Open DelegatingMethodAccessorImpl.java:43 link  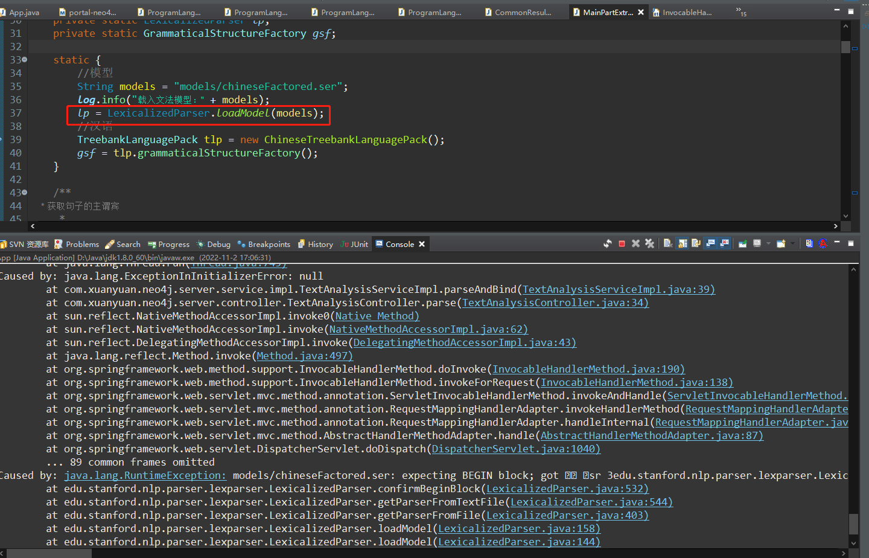(x=465, y=342)
